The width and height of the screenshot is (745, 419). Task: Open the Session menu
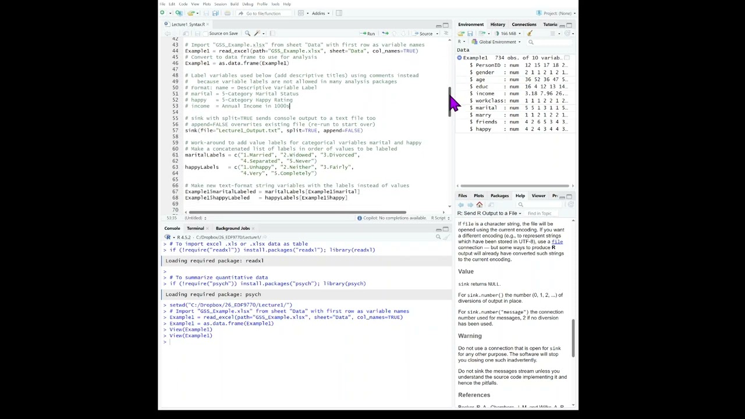[x=220, y=4]
